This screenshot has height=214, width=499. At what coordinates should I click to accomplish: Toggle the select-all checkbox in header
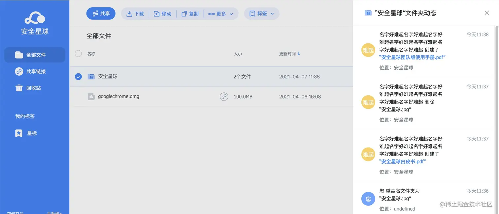[78, 54]
